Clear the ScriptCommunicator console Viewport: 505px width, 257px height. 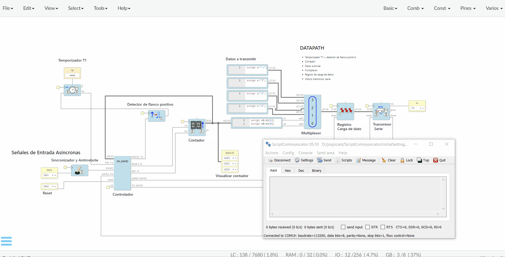coord(389,160)
